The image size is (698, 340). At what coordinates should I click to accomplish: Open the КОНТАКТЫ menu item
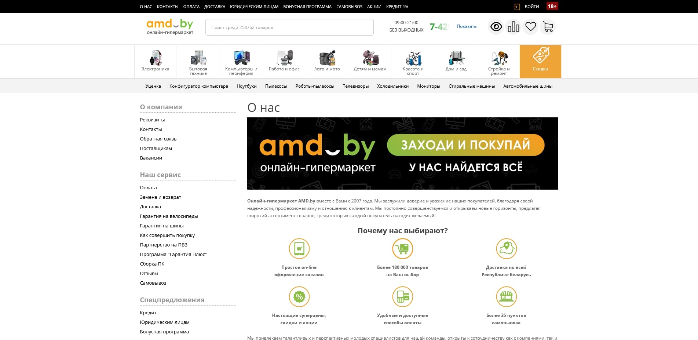pos(167,6)
